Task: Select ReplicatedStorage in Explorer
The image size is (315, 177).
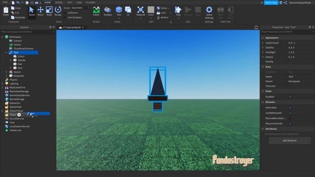Action: (19, 91)
